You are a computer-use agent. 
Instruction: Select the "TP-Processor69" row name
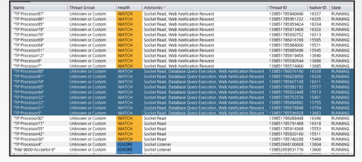coord(29,40)
